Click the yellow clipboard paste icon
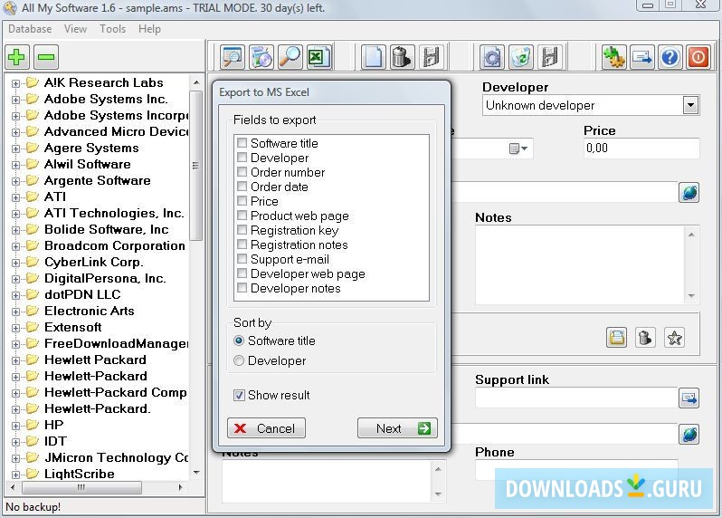 click(x=616, y=338)
